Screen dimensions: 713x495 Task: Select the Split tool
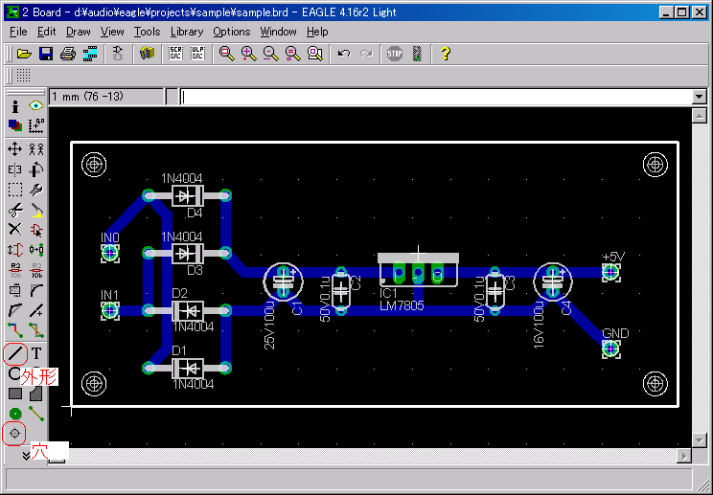tap(15, 310)
